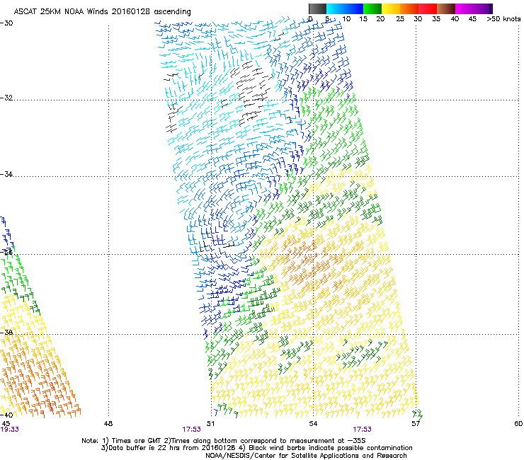Click the '25' color scale label

click(x=400, y=19)
